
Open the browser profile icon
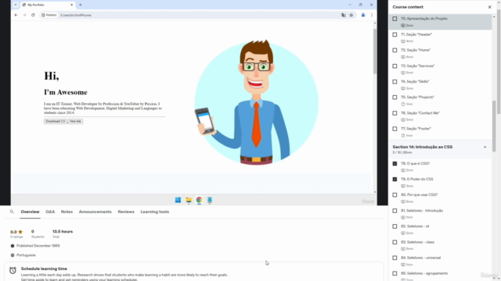click(363, 15)
